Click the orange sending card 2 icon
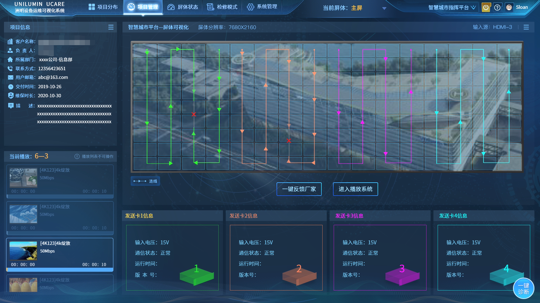540x303 pixels. coord(299,275)
